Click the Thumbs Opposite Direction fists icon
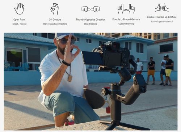Viewport: 181px width, 132px height. point(90,9)
